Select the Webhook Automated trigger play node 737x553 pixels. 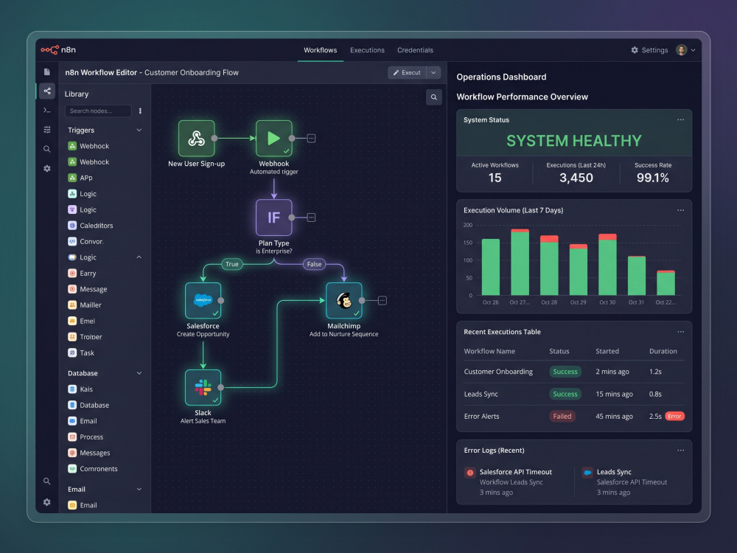274,139
